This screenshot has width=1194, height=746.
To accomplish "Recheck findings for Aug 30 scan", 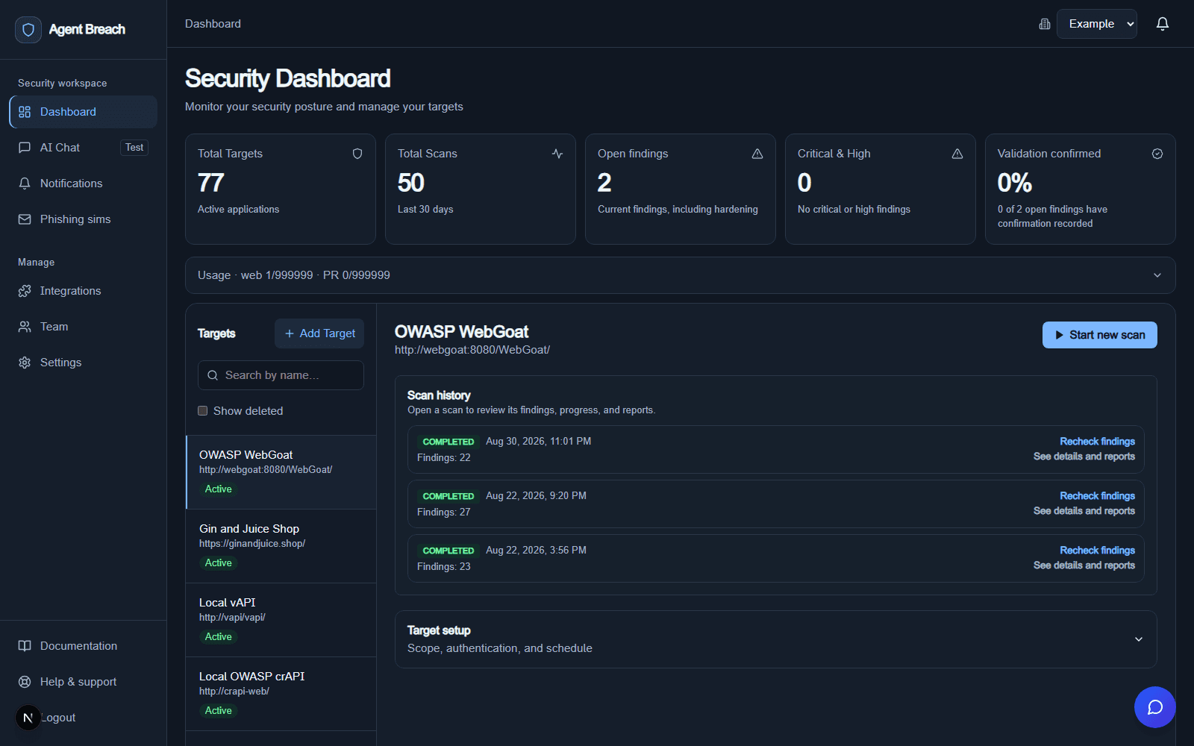I will [x=1097, y=442].
